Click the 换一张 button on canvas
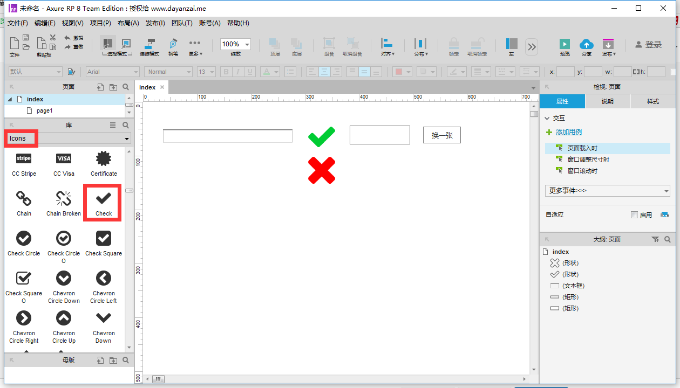The height and width of the screenshot is (388, 680). pyautogui.click(x=442, y=135)
